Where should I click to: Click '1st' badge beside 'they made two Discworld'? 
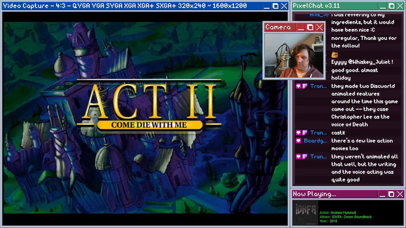(304, 86)
